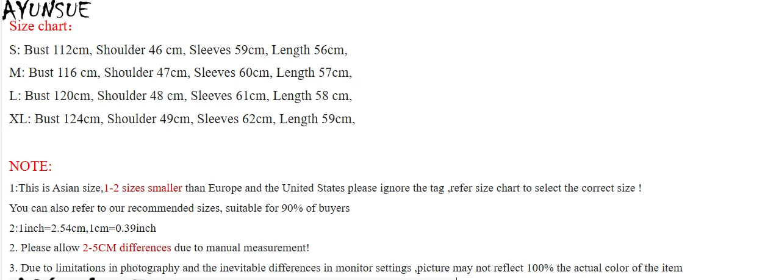Click "Bust 112cm" in the S row

click(57, 50)
